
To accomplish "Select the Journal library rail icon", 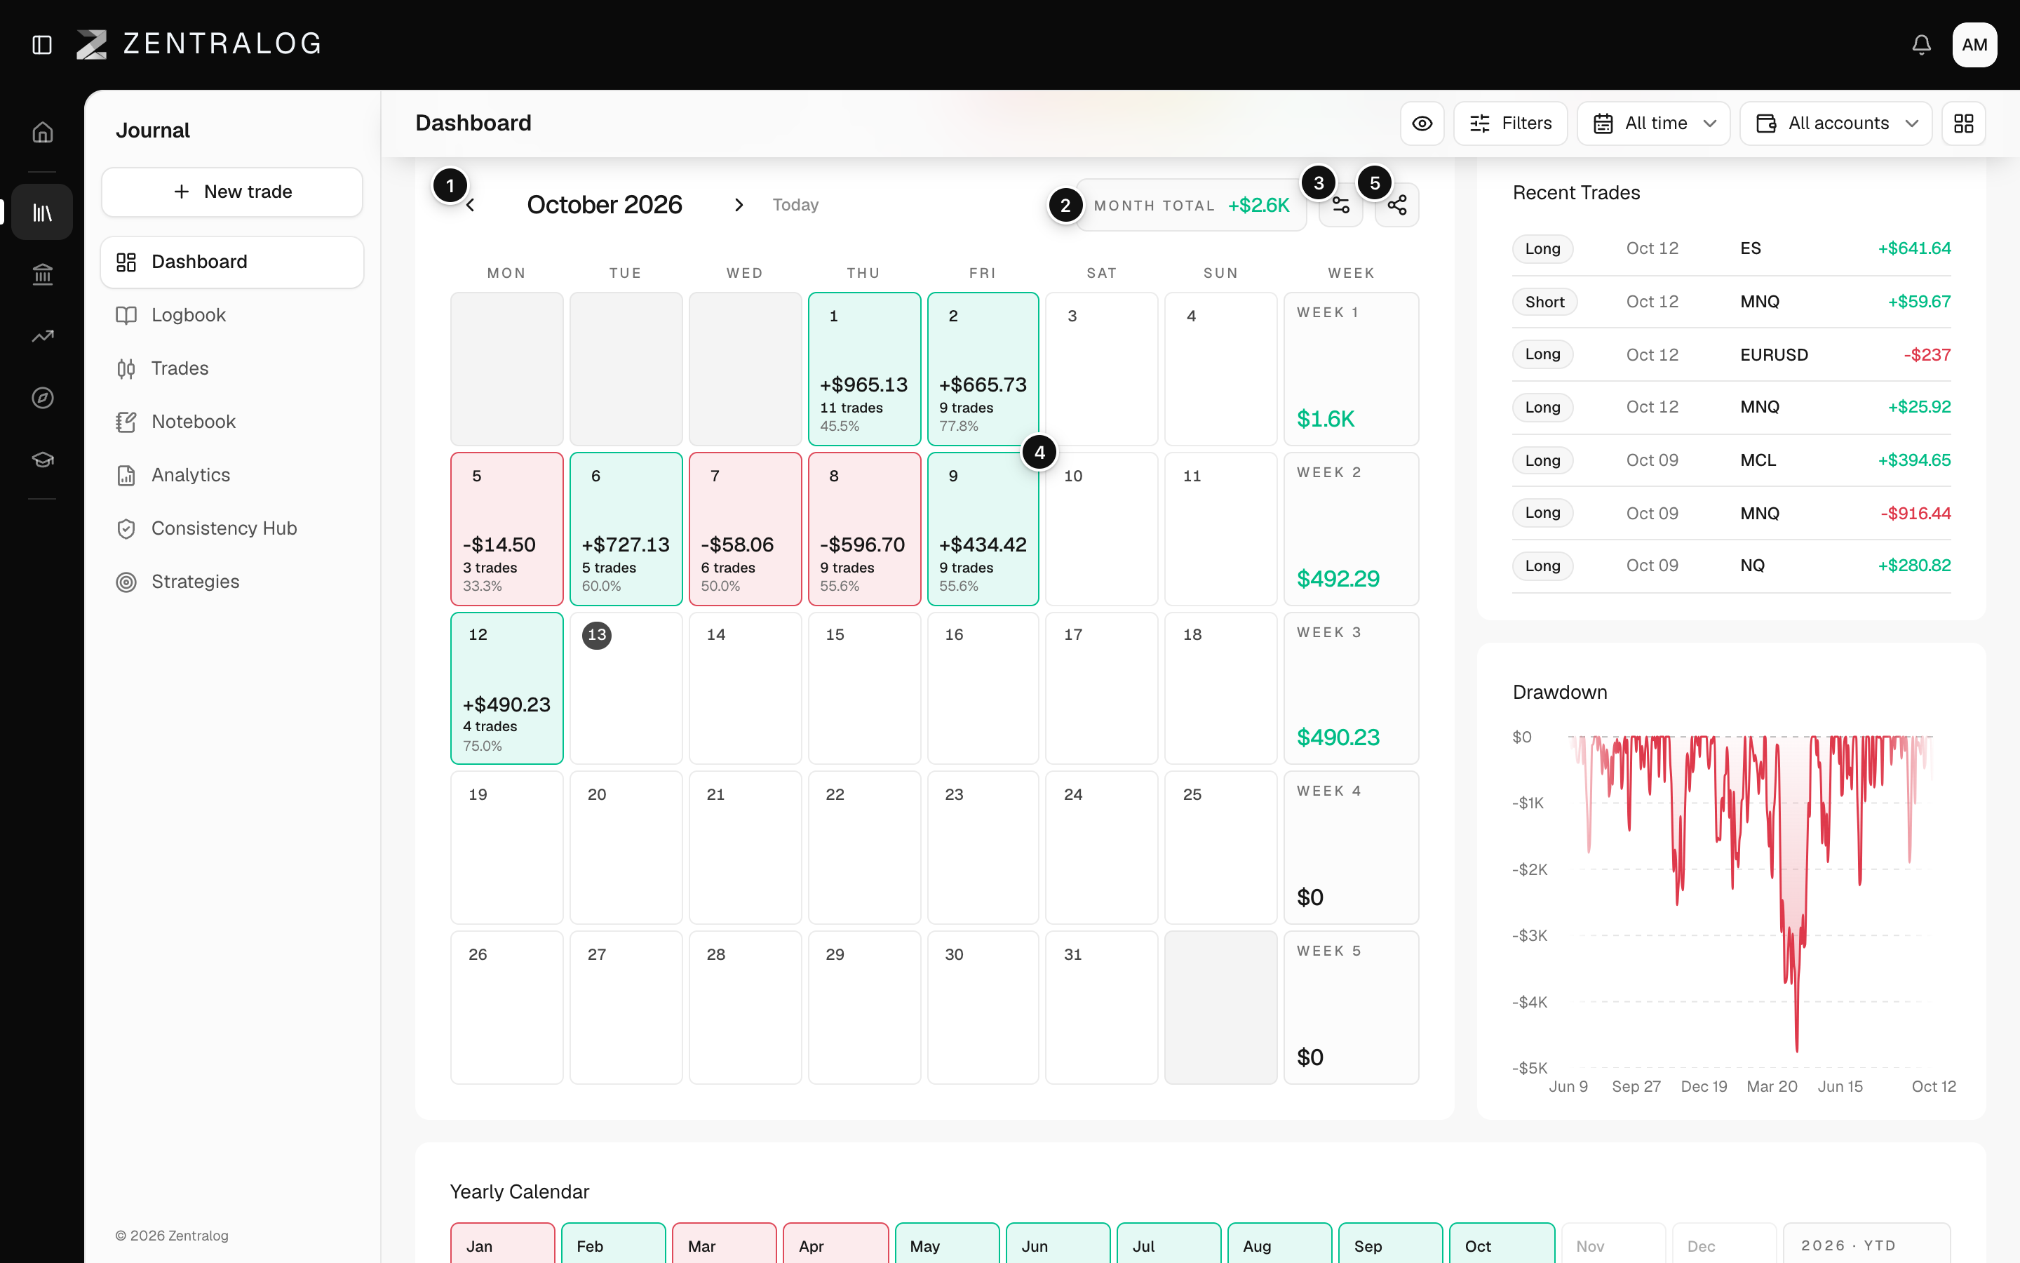I will point(43,212).
